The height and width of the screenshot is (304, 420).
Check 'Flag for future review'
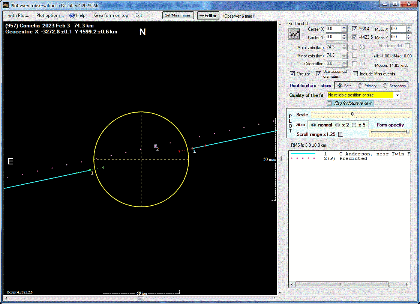coord(330,103)
